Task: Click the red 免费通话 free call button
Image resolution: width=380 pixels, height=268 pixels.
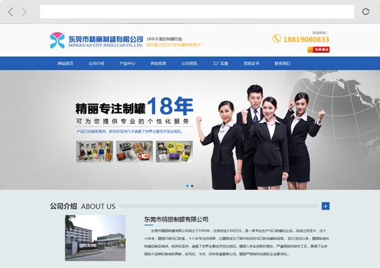Action: 318,50
